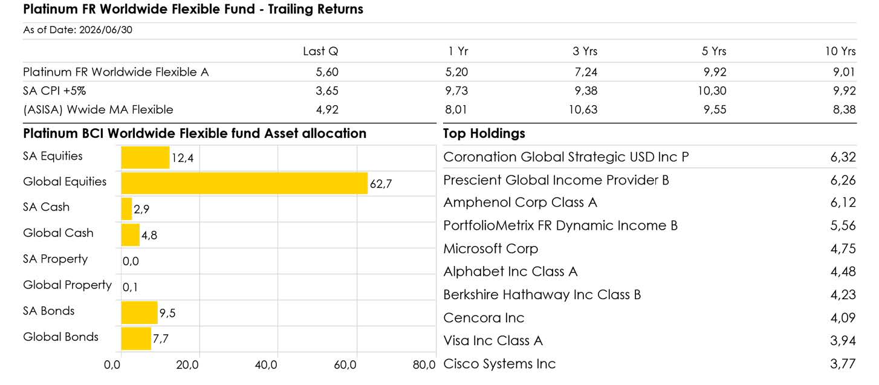This screenshot has height=385, width=879.
Task: Click the Global Equities yellow bar
Action: pos(244,183)
